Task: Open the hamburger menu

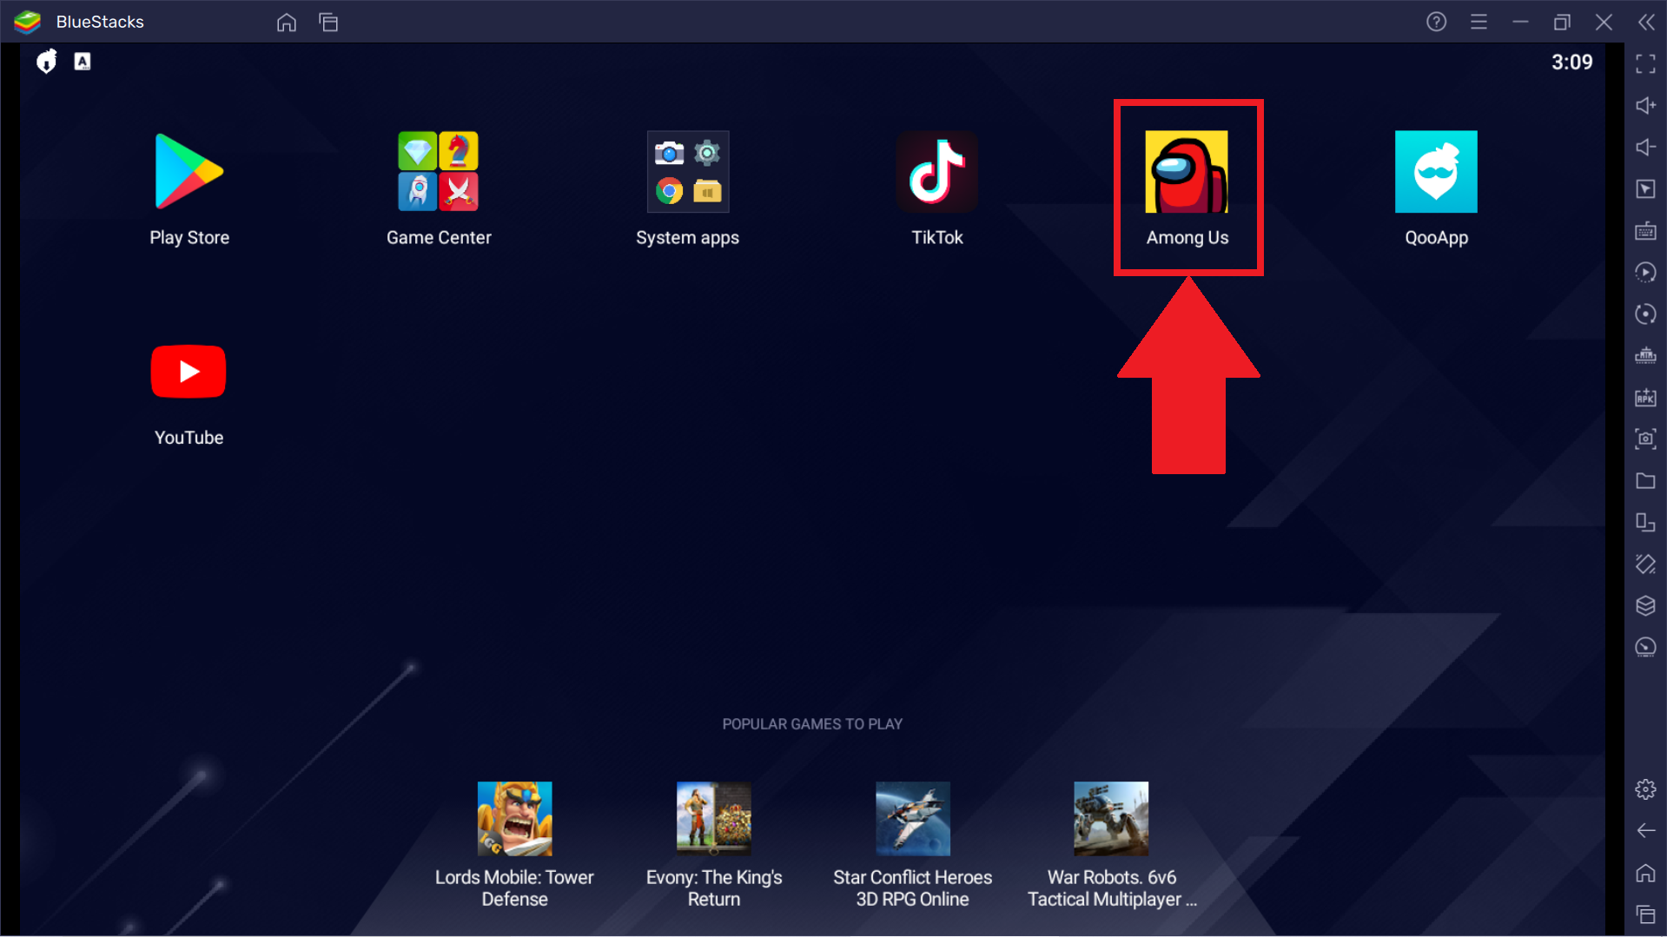Action: [1478, 22]
